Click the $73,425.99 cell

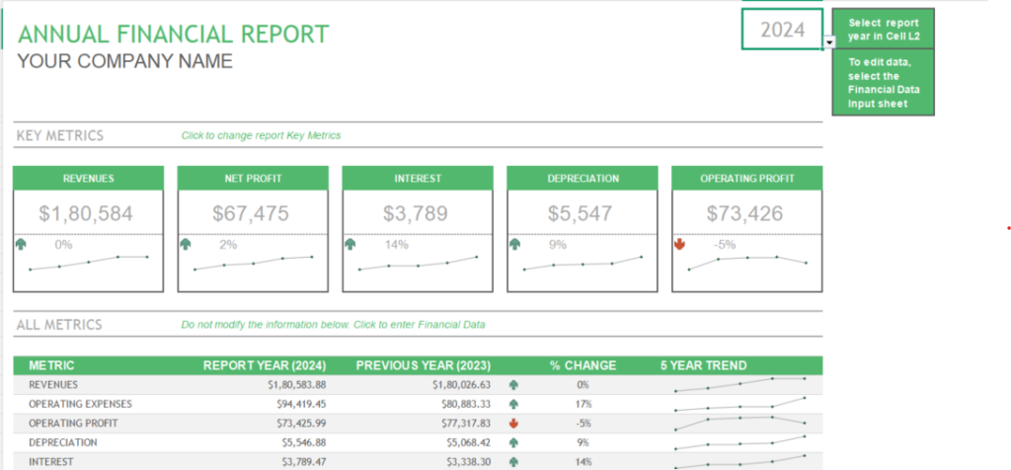click(300, 424)
